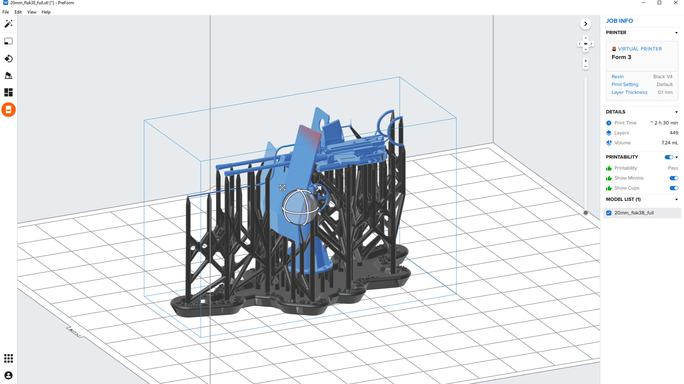Click the Layer Thickness link
The width and height of the screenshot is (684, 384).
pyautogui.click(x=629, y=92)
